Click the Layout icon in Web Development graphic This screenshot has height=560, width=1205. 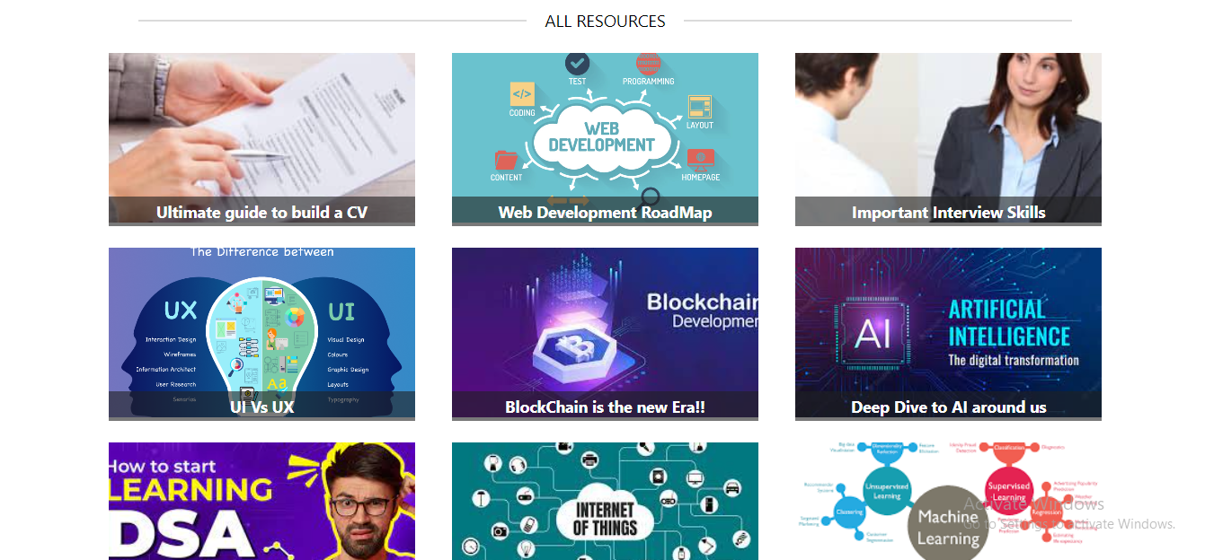click(x=699, y=107)
